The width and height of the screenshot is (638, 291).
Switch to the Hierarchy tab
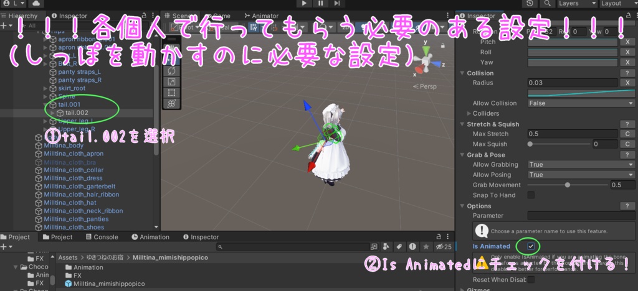click(19, 16)
